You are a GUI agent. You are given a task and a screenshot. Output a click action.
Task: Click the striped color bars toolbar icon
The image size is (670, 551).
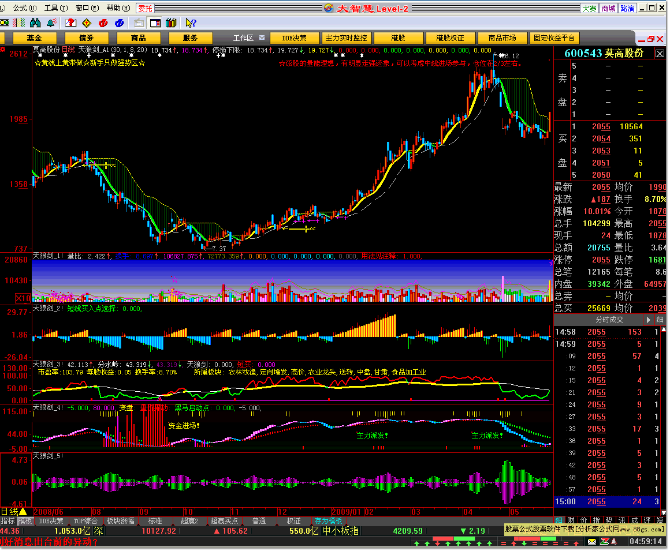click(x=19, y=23)
